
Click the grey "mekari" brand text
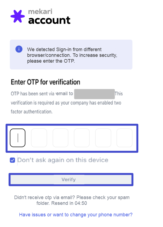[x=40, y=11]
